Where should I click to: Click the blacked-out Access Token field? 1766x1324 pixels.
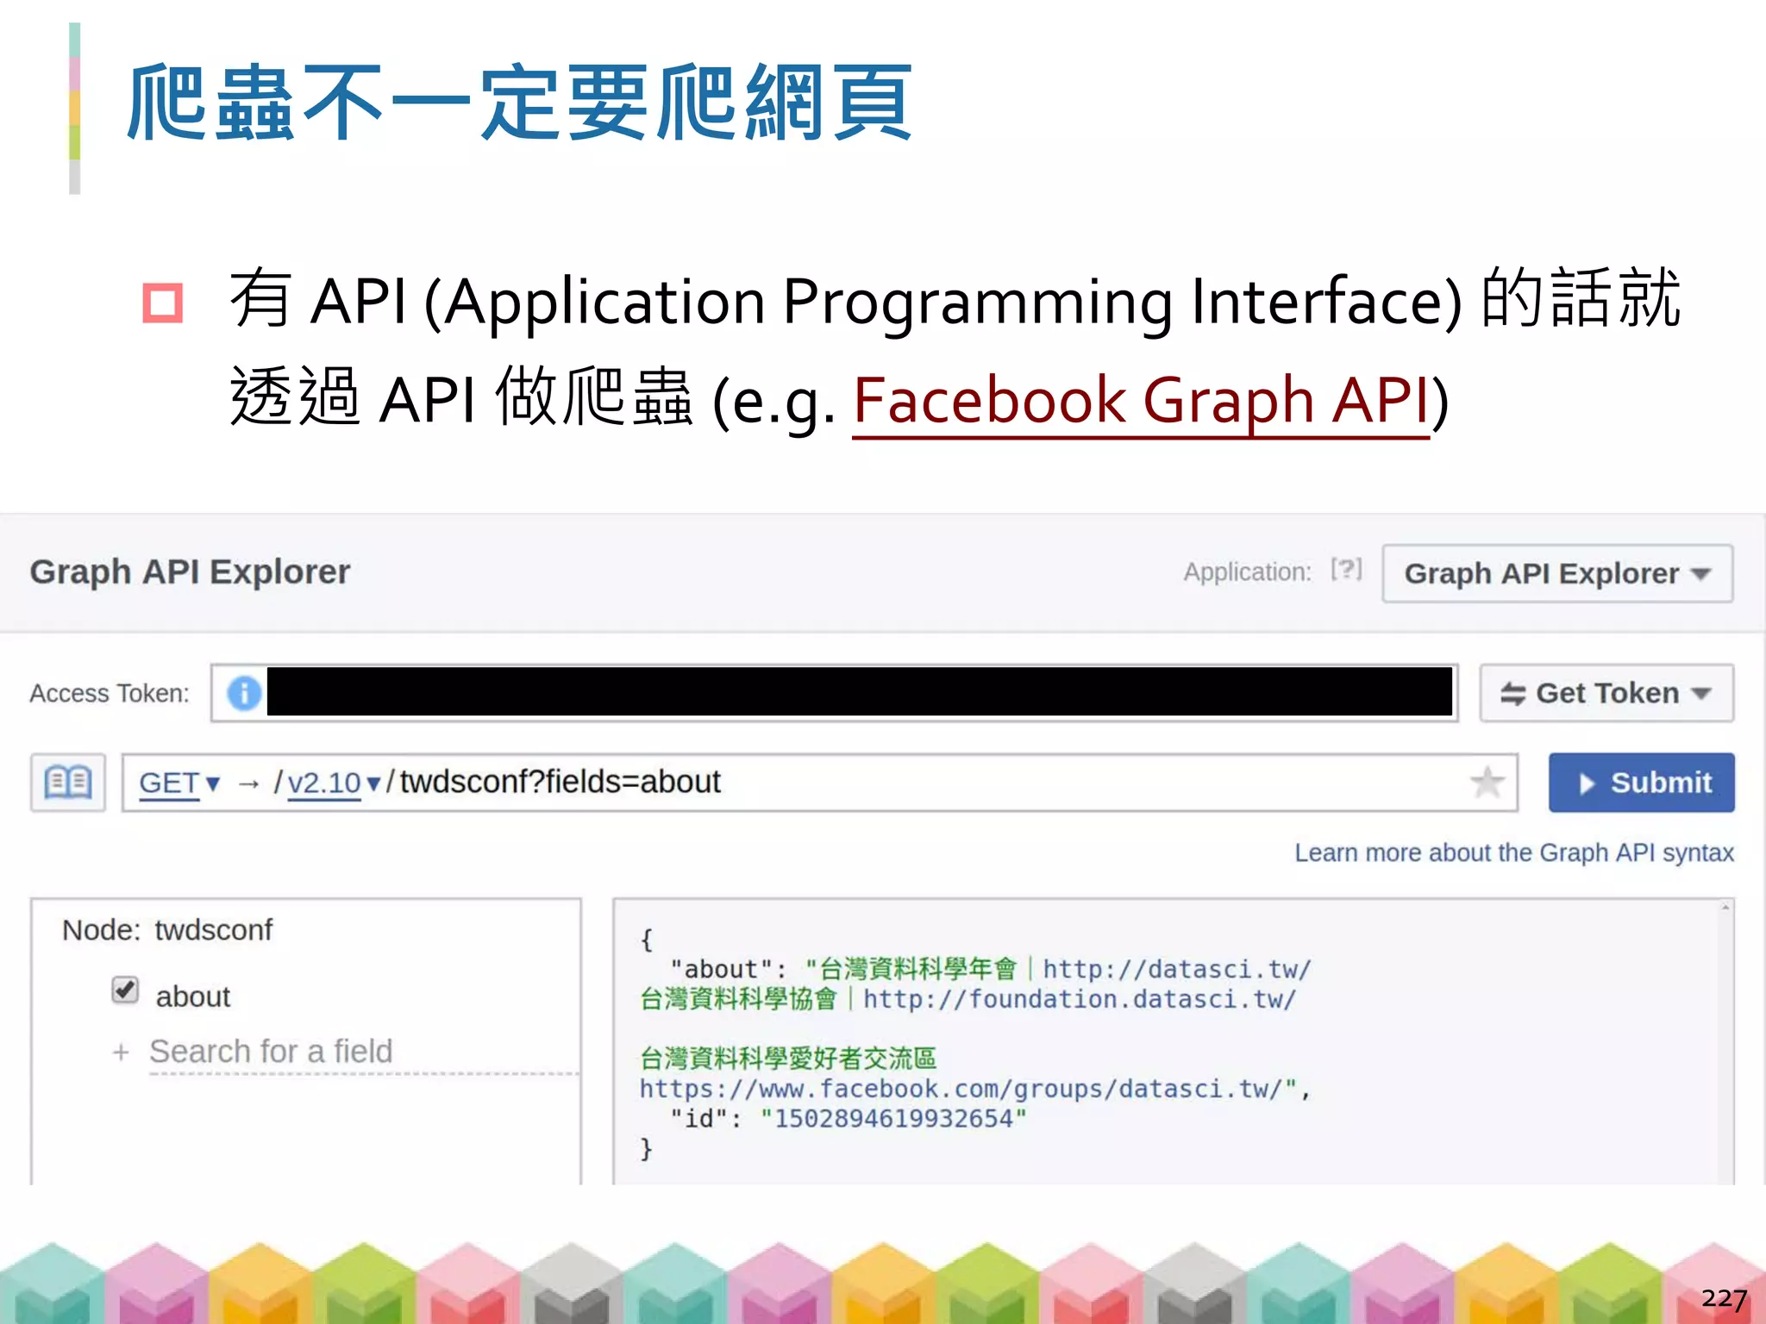[859, 692]
